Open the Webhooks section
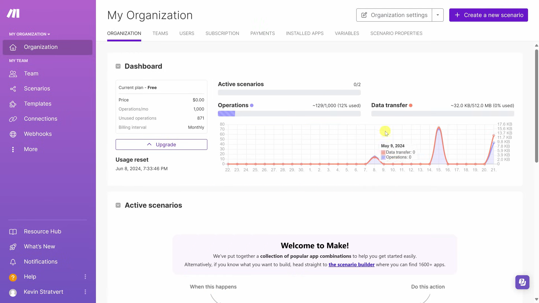The width and height of the screenshot is (539, 303). [x=37, y=134]
